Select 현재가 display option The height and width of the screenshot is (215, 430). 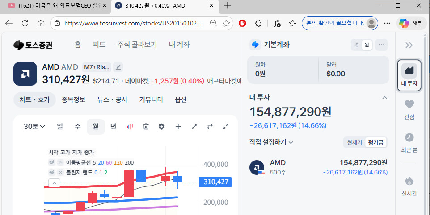[x=354, y=142]
